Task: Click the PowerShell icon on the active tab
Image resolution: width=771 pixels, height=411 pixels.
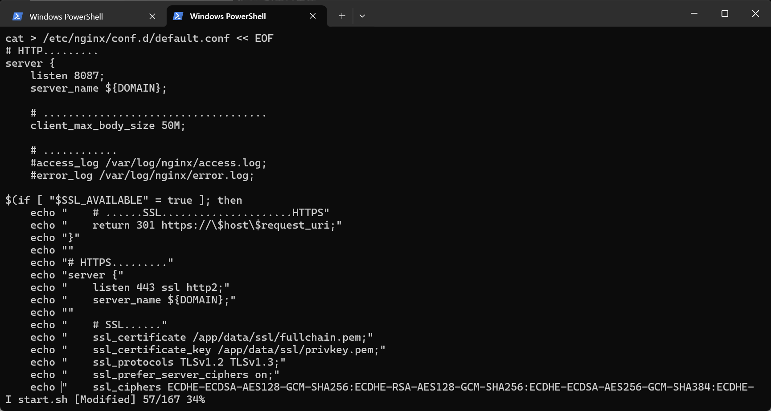Action: point(177,16)
